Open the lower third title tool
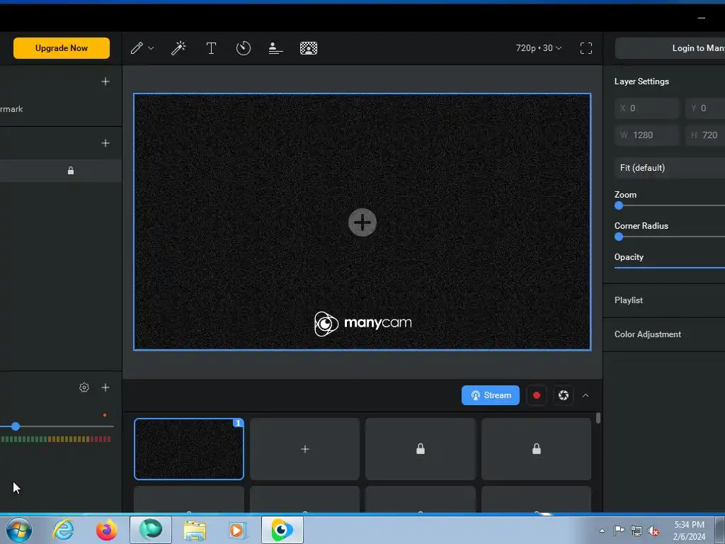Image resolution: width=725 pixels, height=544 pixels. 275,48
